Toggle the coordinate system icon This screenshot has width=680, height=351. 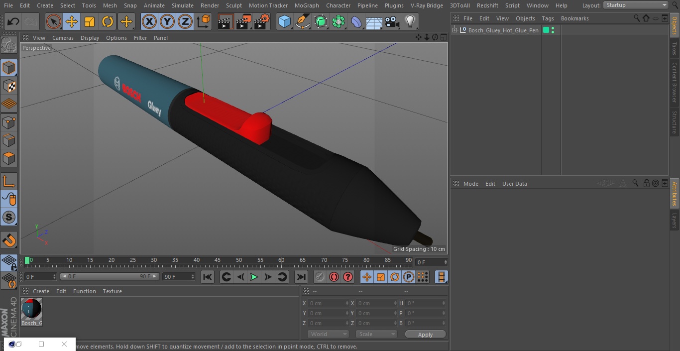click(x=204, y=21)
